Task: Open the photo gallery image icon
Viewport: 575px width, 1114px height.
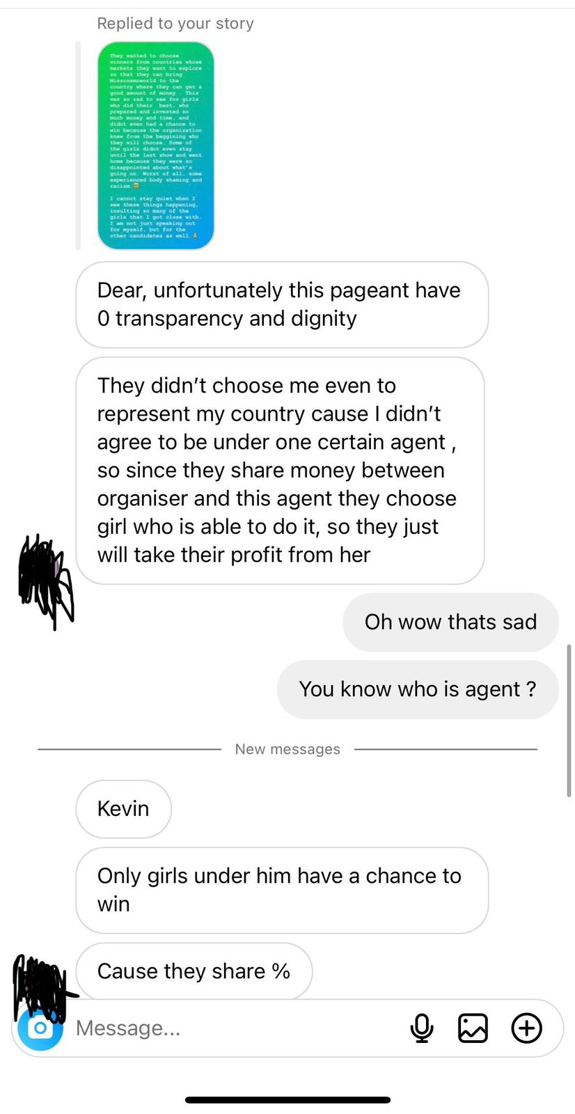Action: 473,1028
